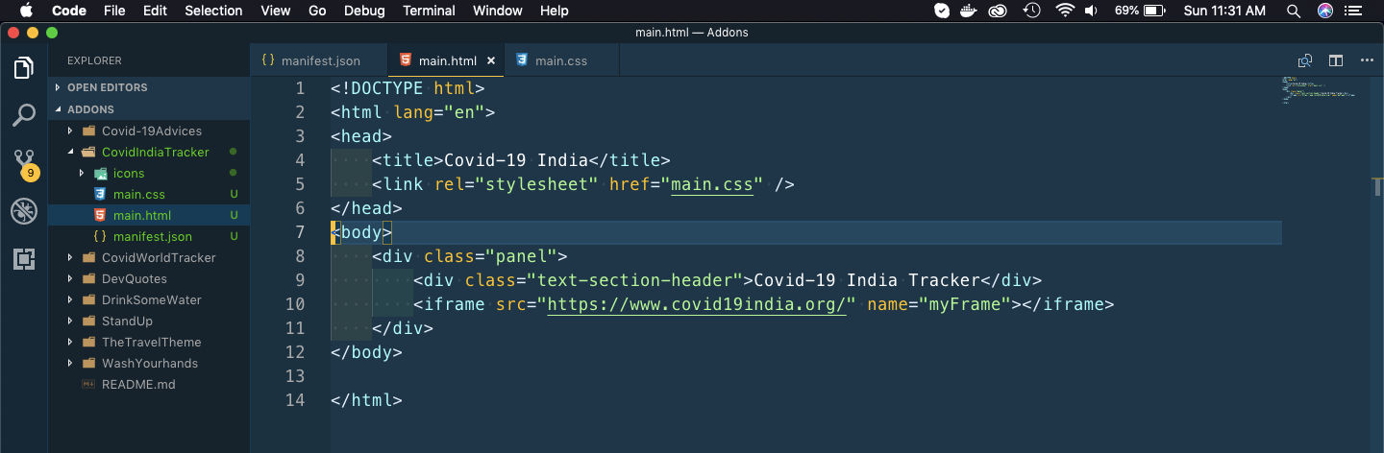Split the editor with split icon

1336,60
